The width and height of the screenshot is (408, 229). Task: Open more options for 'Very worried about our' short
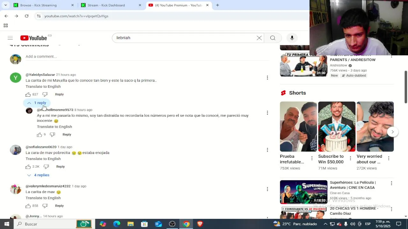[389, 158]
